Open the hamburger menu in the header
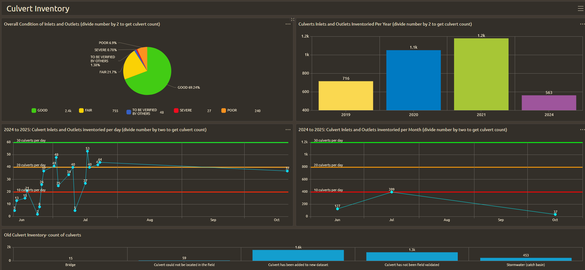 point(580,9)
